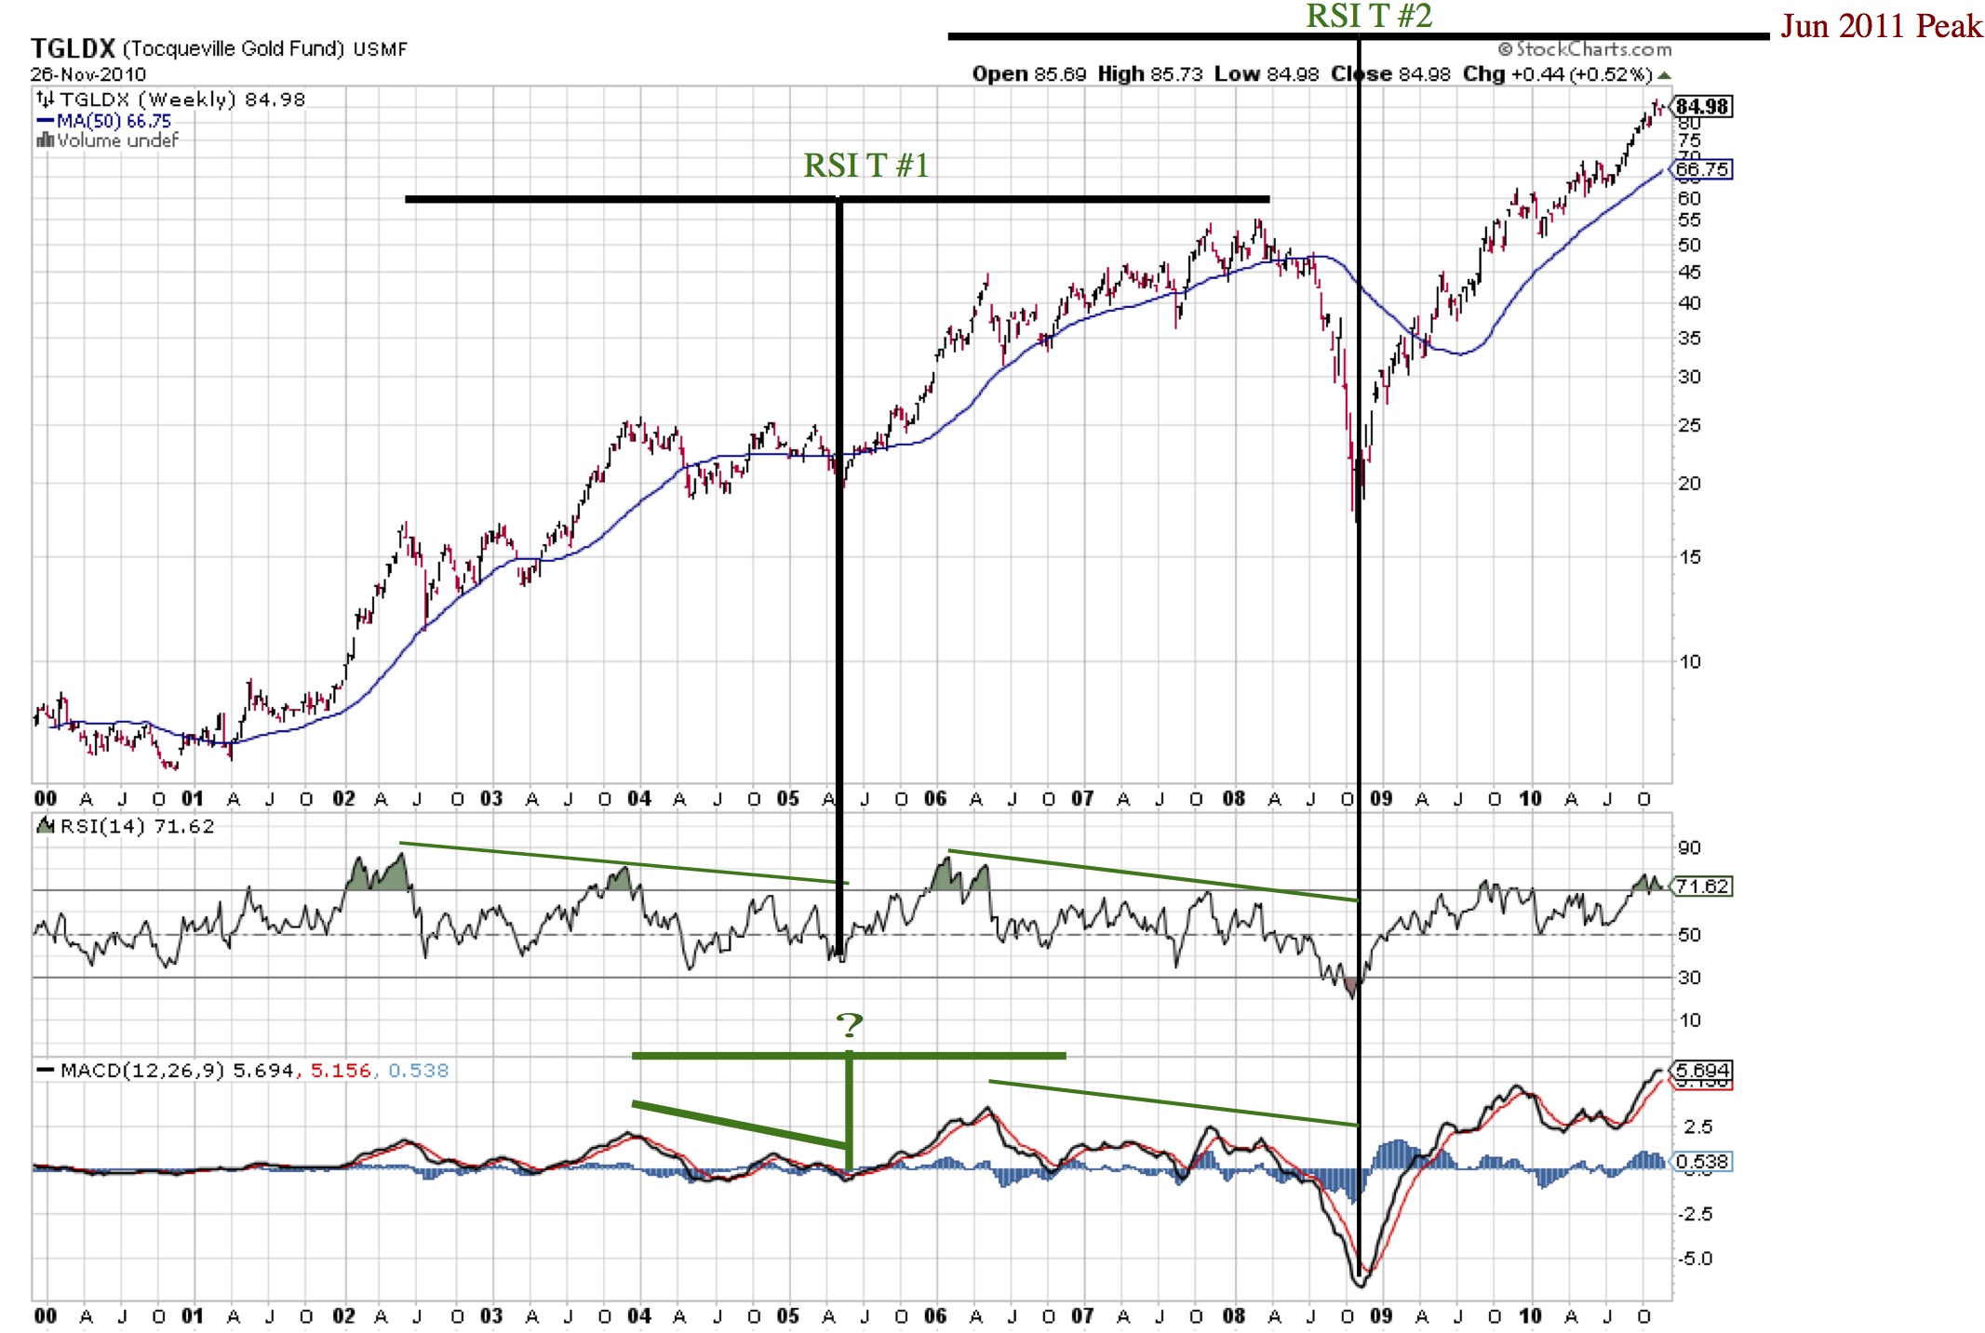This screenshot has width=1985, height=1333.
Task: Click the Jun 2011 Peak annotation text
Action: (1881, 26)
